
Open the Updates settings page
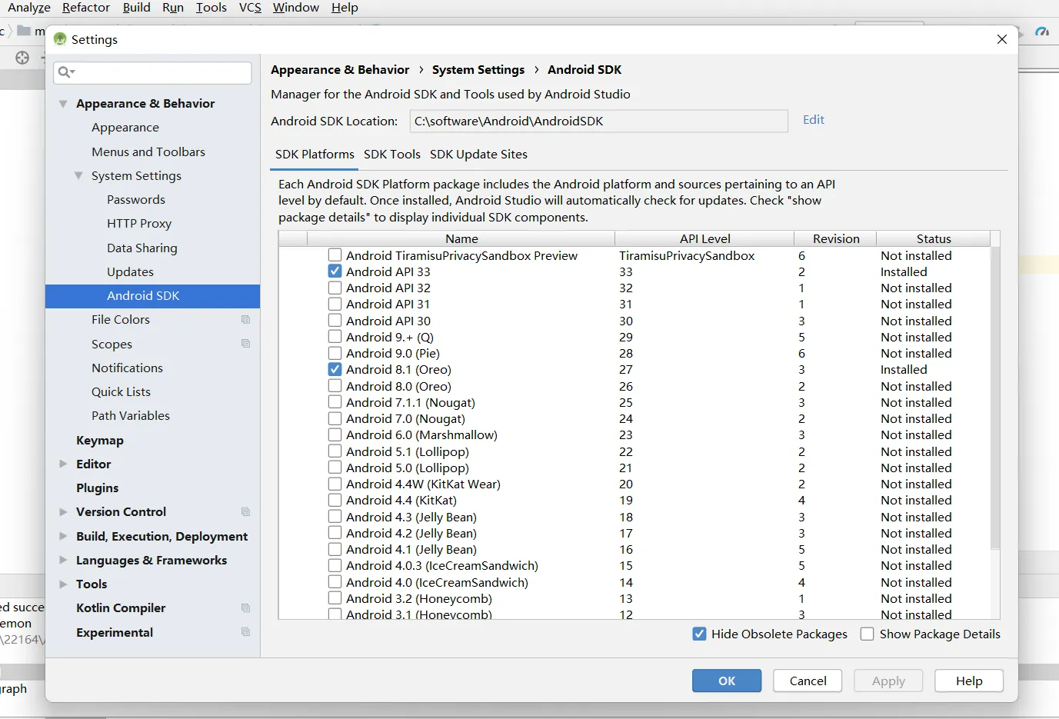click(x=130, y=271)
